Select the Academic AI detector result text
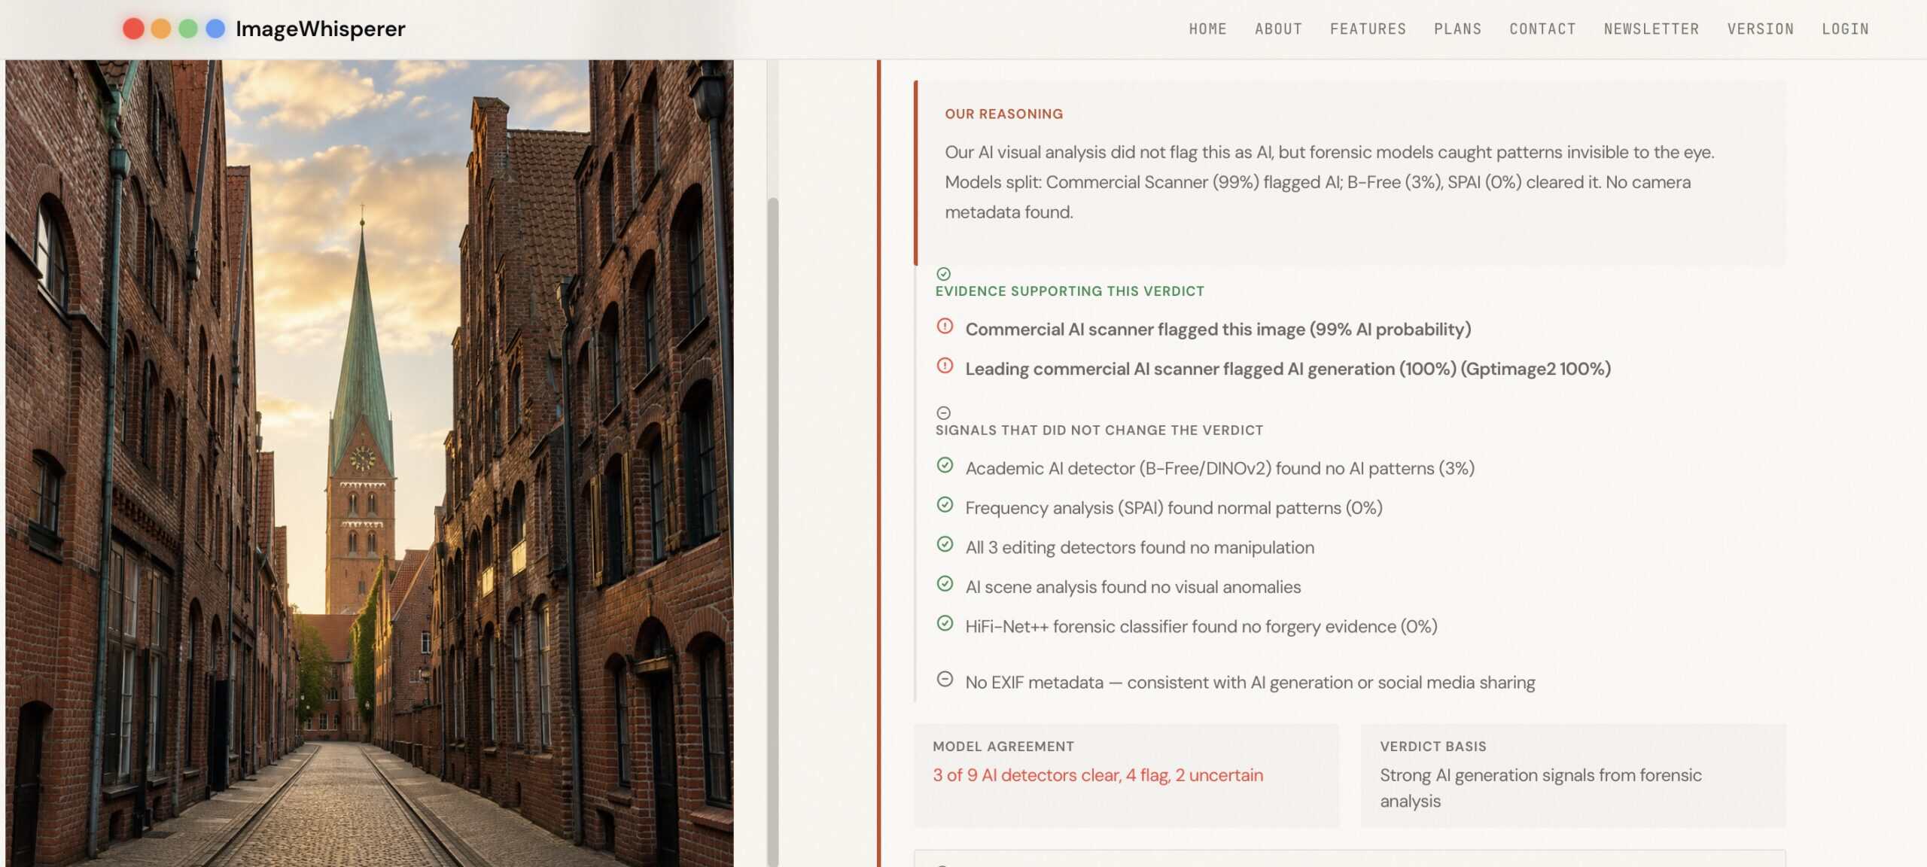The width and height of the screenshot is (1927, 867). pyautogui.click(x=1219, y=468)
